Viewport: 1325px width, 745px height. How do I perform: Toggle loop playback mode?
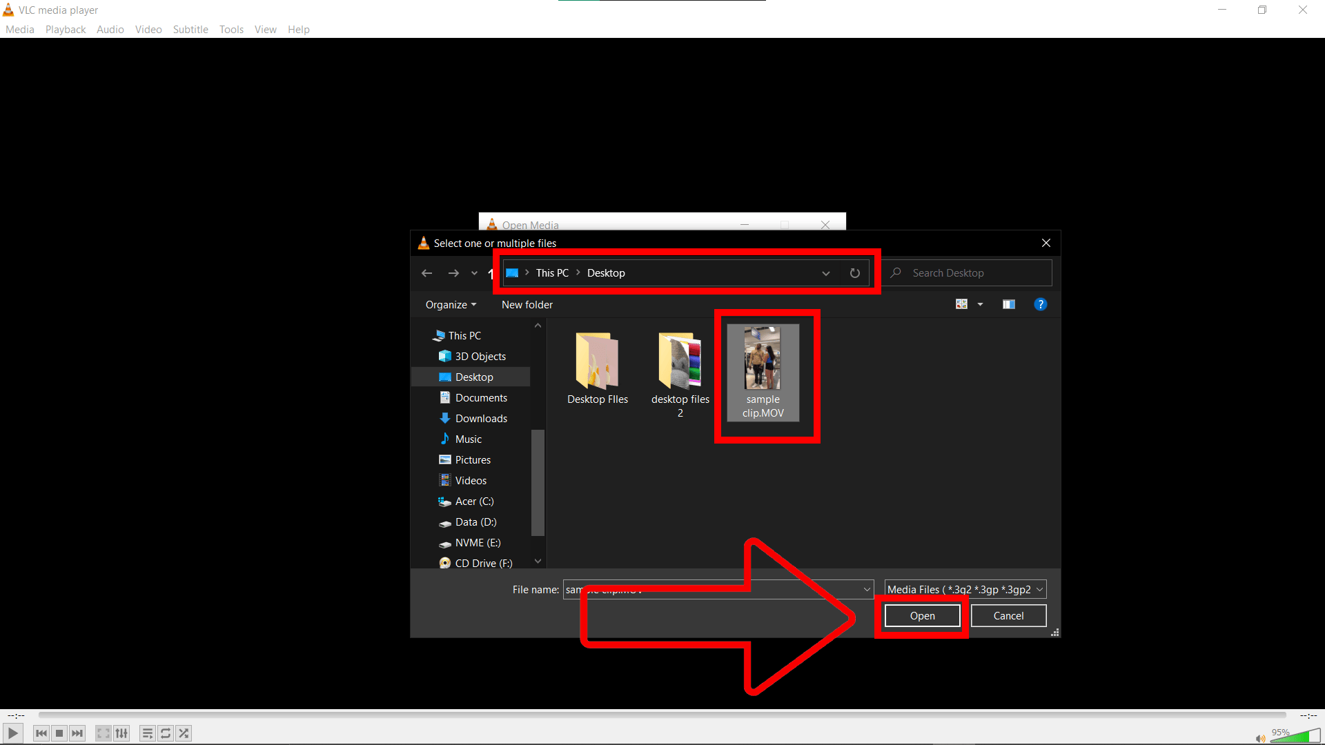click(x=166, y=733)
